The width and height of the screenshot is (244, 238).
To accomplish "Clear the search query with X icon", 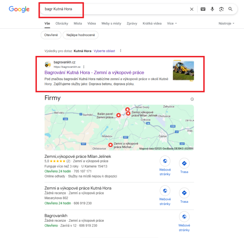I will [x=192, y=9].
